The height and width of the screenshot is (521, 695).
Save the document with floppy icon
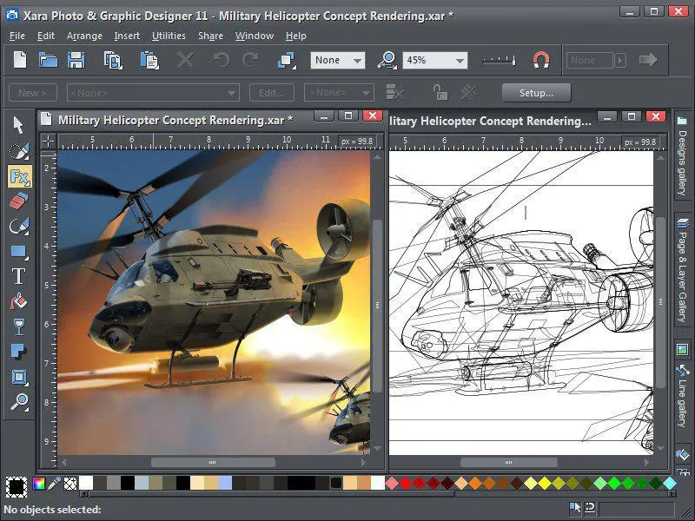click(76, 60)
